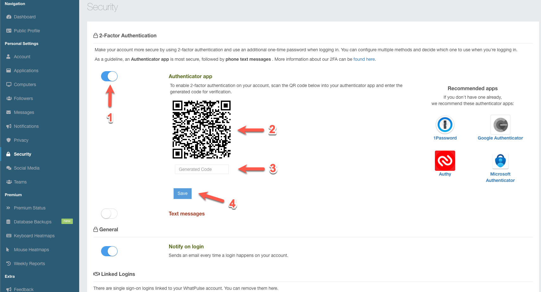
Task: Click the Privacy shield icon in sidebar
Action: [9, 140]
